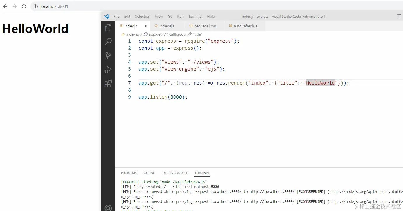The height and width of the screenshot is (211, 403).
Task: Open the Edit menu
Action: coord(127,17)
